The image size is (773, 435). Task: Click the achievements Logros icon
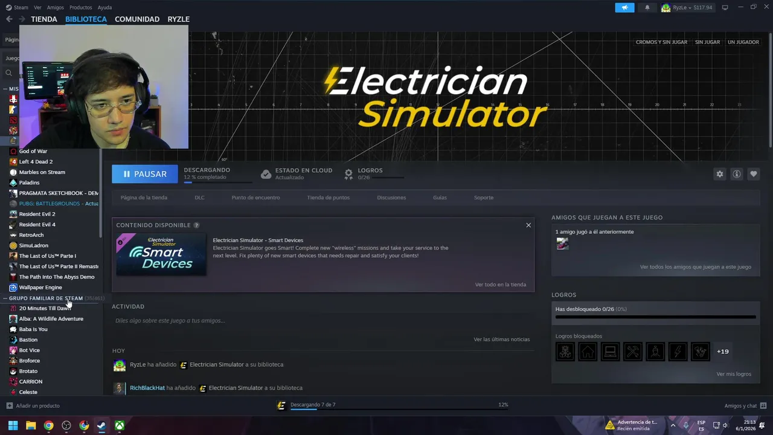click(348, 174)
